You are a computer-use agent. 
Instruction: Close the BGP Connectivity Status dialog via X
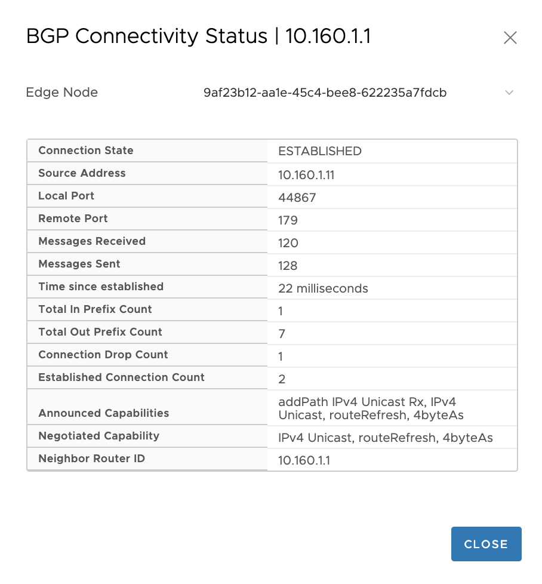click(510, 38)
